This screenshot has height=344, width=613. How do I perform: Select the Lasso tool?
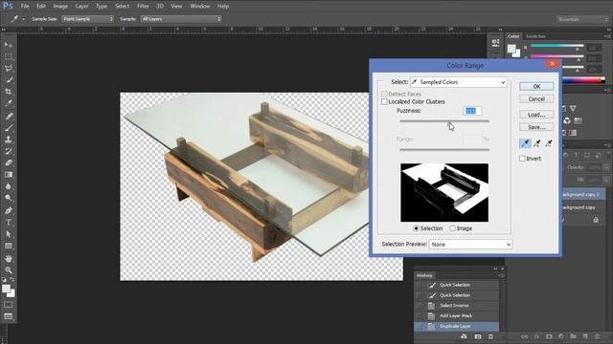pyautogui.click(x=9, y=68)
